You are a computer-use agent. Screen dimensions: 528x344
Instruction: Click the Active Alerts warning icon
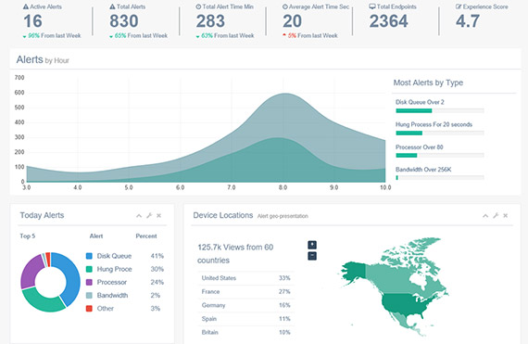[x=26, y=6]
